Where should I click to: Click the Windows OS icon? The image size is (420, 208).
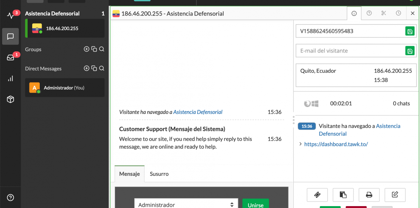point(315,104)
